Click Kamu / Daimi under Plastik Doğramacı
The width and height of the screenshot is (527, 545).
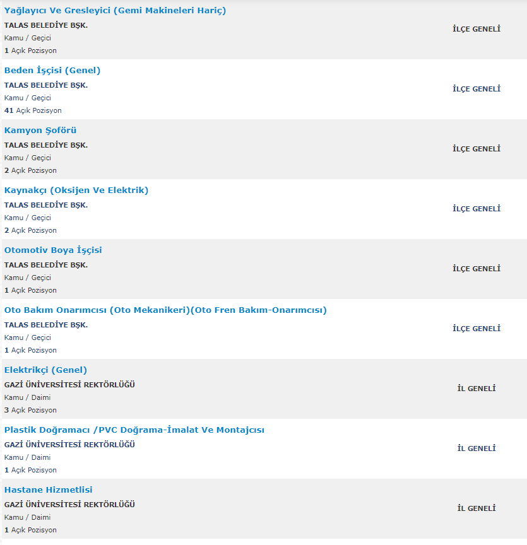click(x=28, y=457)
